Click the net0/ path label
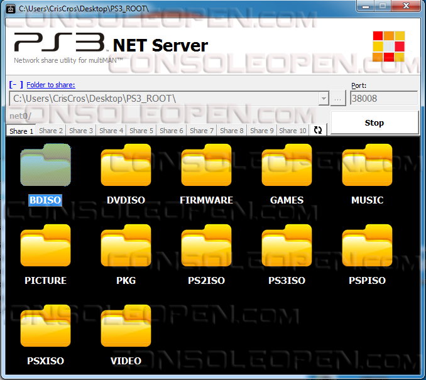426x380 pixels. point(20,116)
